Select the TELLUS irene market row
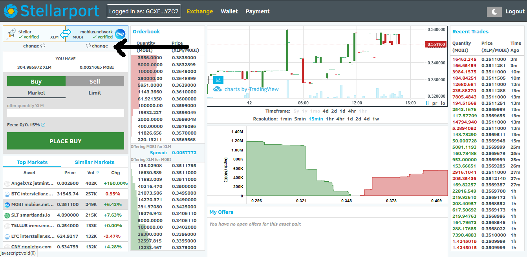Viewport: 527px width, 257px height. point(66,226)
